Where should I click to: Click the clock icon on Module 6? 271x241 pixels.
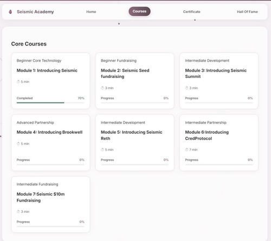pos(186,149)
